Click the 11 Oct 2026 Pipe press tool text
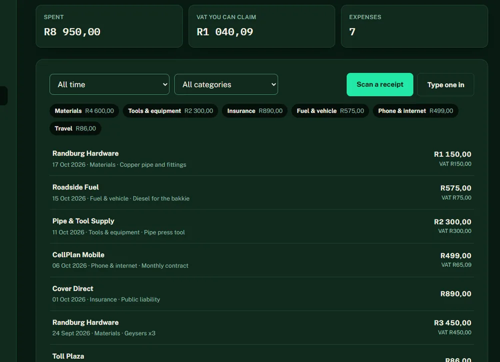This screenshot has height=362, width=500. coord(118,232)
